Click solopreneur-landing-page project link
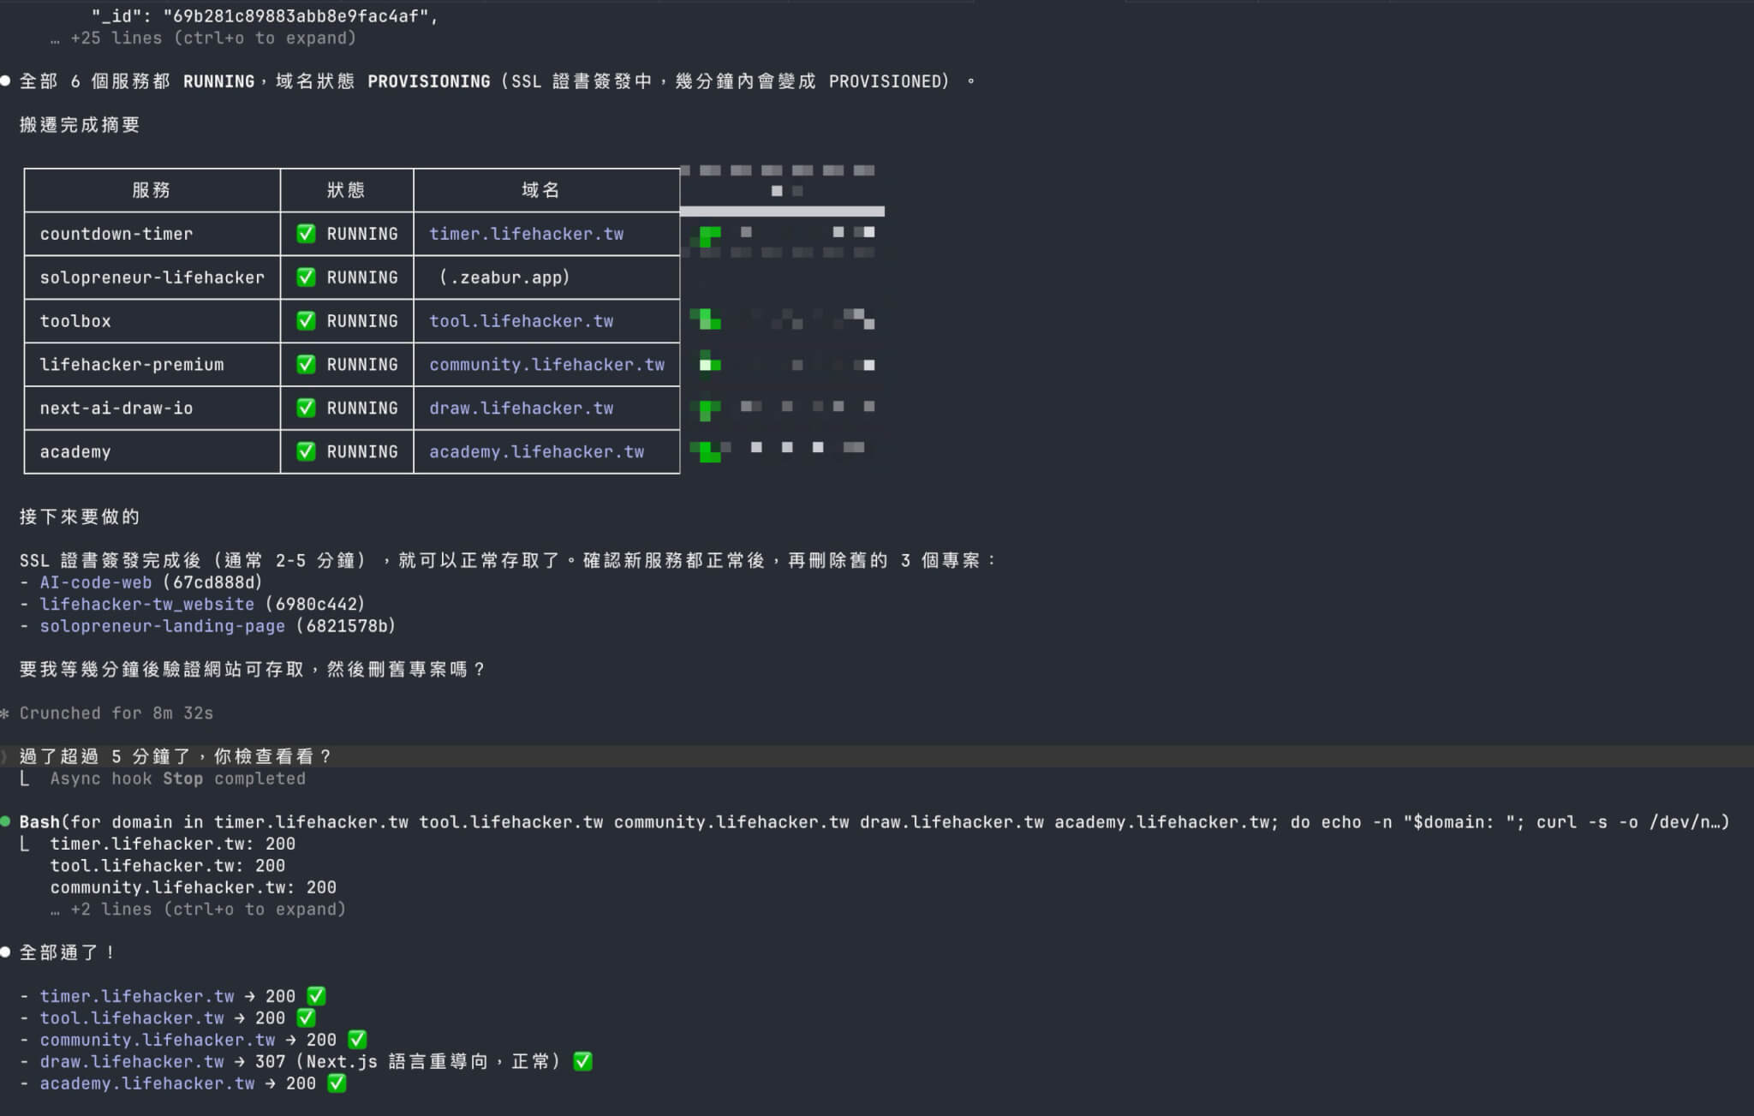Viewport: 1754px width, 1116px height. (162, 626)
